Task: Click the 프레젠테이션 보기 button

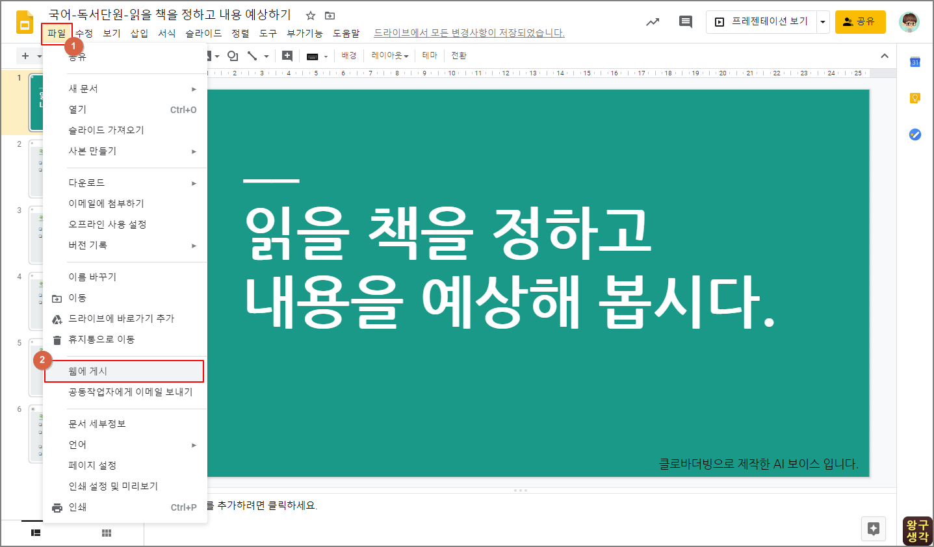Action: [x=762, y=22]
